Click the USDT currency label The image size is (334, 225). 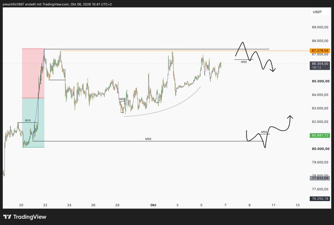[317, 12]
